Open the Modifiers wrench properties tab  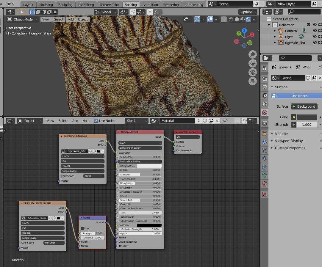tap(265, 142)
